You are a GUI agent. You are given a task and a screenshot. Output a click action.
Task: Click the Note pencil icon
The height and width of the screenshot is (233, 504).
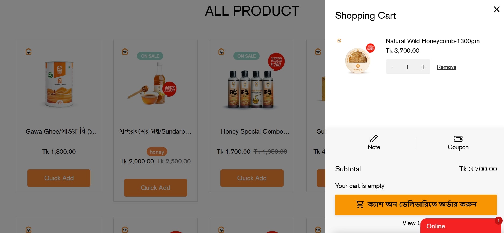click(374, 139)
